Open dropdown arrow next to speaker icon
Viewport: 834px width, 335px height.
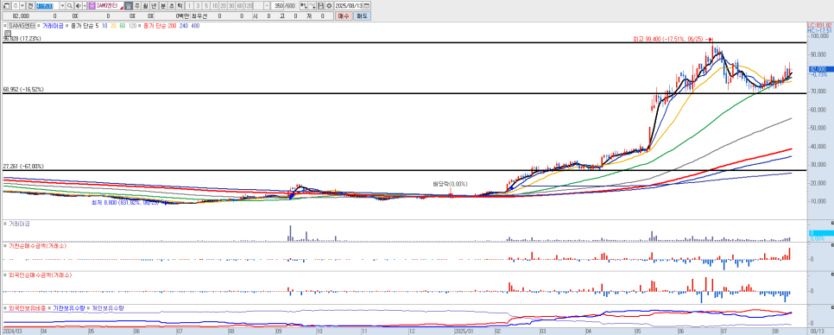pos(84,5)
